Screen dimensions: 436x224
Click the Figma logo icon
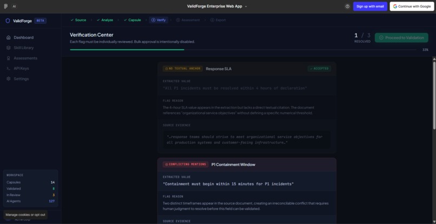tap(5, 6)
